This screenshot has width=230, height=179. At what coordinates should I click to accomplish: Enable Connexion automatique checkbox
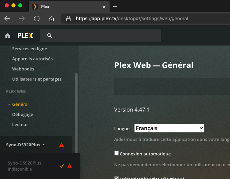[x=116, y=153]
